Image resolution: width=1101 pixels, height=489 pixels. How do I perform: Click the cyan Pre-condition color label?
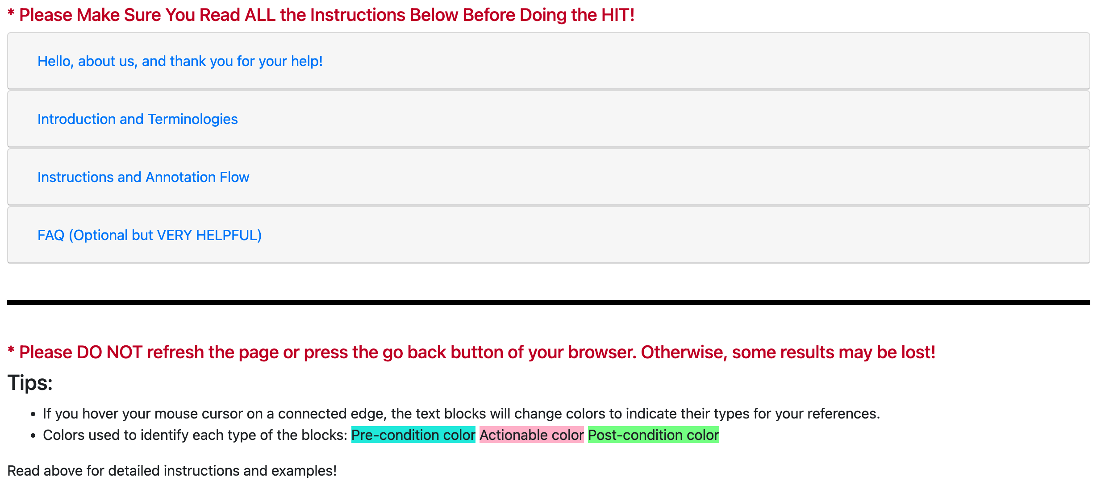(413, 435)
